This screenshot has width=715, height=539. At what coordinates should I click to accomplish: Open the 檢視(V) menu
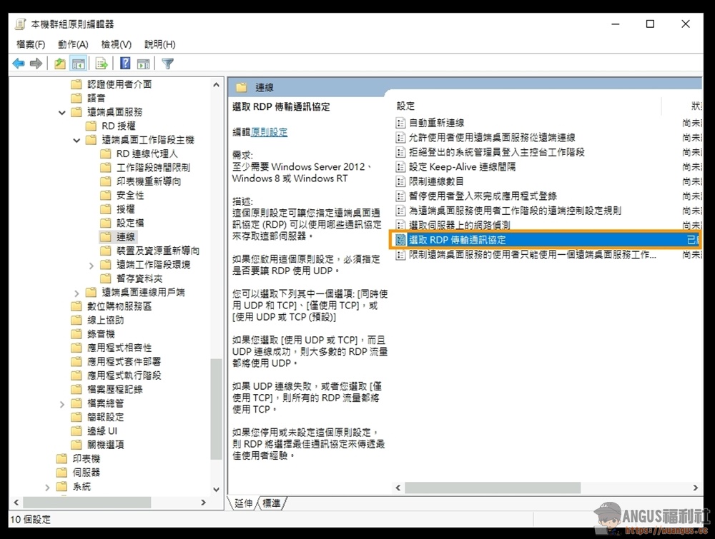click(117, 44)
